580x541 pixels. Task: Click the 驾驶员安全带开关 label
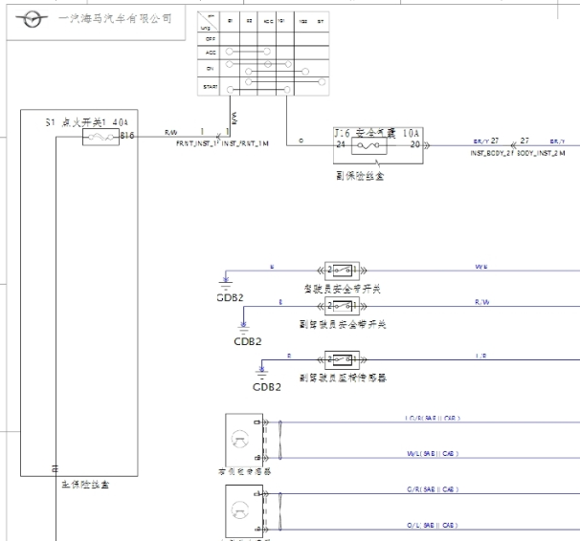[342, 289]
